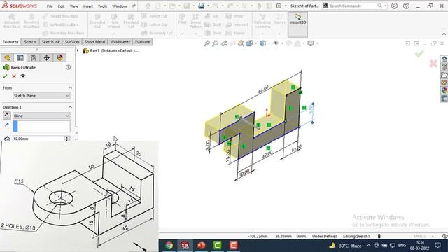
Task: Switch to the Surfaces tab
Action: tap(72, 42)
